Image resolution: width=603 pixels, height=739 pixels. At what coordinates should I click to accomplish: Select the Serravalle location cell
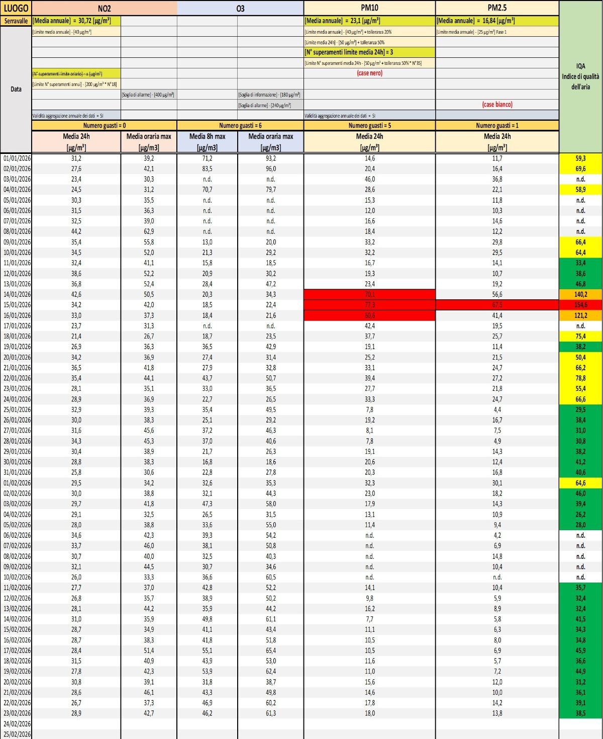coord(16,21)
